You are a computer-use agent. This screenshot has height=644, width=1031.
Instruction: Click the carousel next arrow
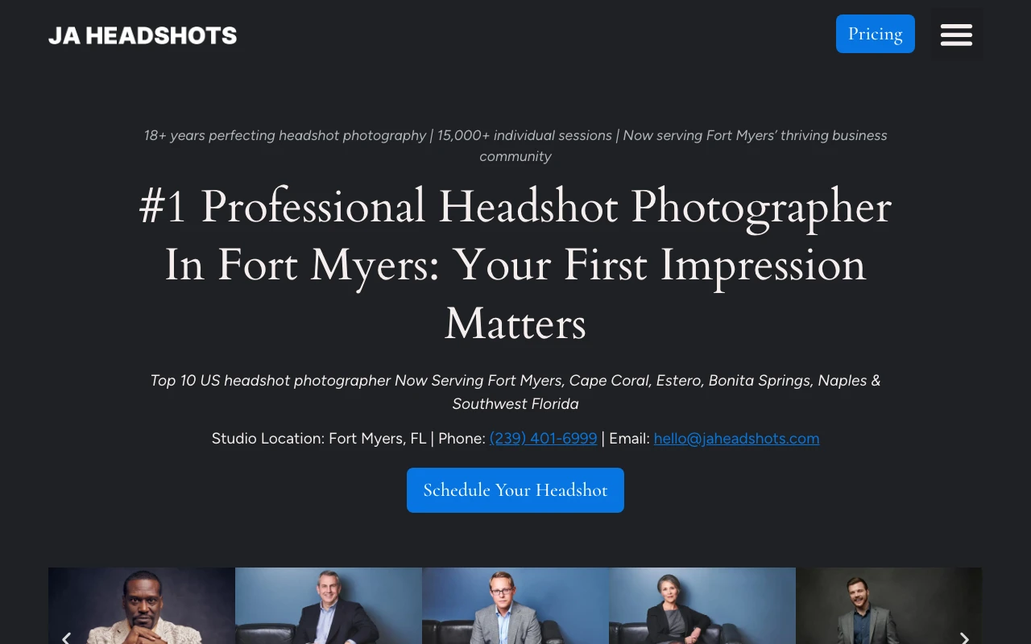(x=964, y=638)
